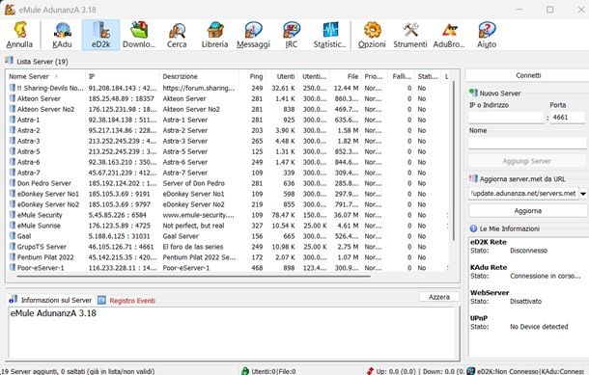Click the Porta field showing 4661

[567, 118]
